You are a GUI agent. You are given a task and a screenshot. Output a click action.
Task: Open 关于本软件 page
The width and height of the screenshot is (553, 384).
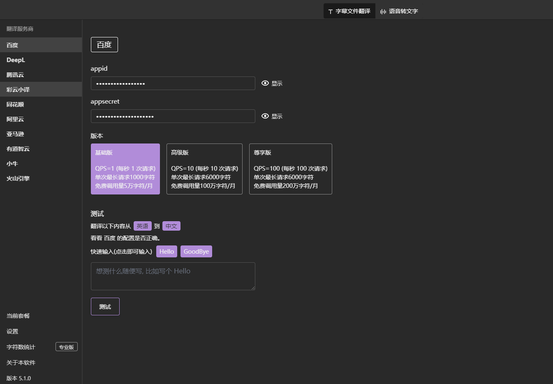[21, 363]
